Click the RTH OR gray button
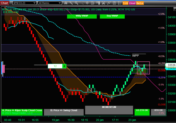176x123 pixels. 158,112
